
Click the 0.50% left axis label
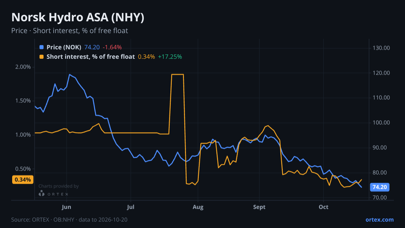(x=24, y=169)
